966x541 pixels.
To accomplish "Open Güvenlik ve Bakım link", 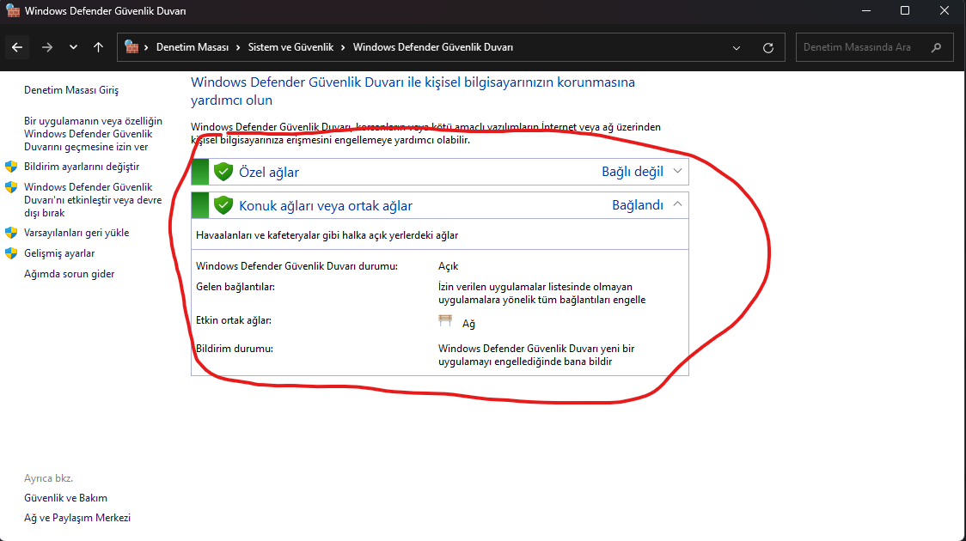I will pos(65,498).
